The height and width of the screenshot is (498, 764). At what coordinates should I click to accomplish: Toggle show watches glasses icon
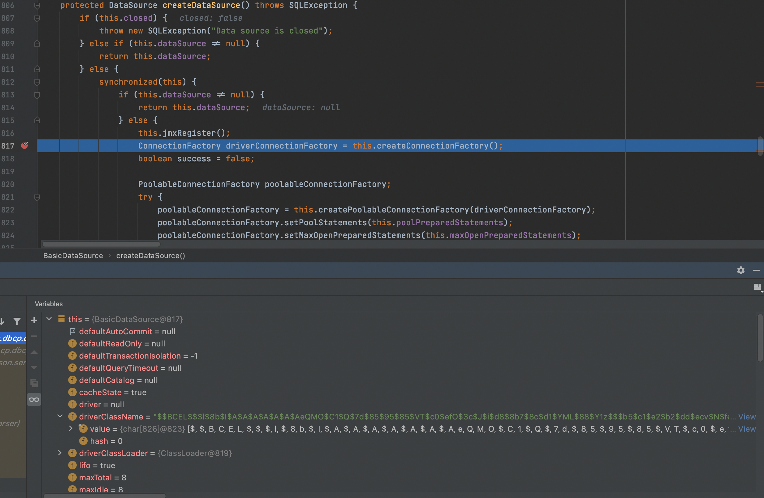(34, 399)
